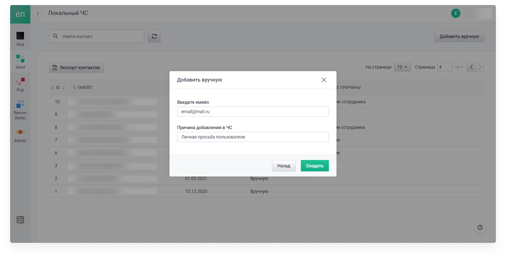Click the drag handle of the ЕМЕЙЛ column
506x258 pixels.
(x=74, y=88)
